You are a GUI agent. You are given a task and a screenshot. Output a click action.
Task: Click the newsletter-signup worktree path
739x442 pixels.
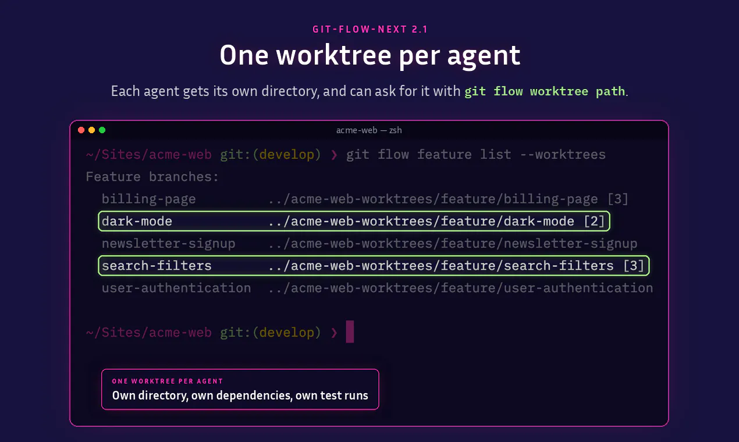click(453, 244)
